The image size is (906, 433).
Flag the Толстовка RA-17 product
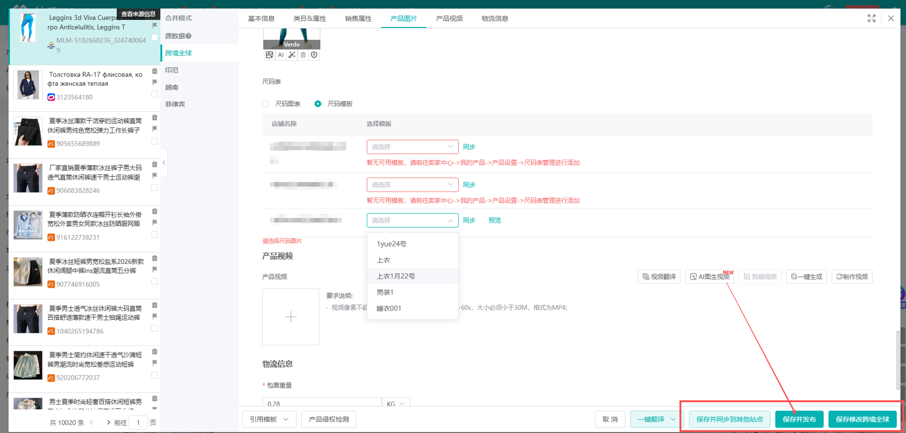pos(154,82)
